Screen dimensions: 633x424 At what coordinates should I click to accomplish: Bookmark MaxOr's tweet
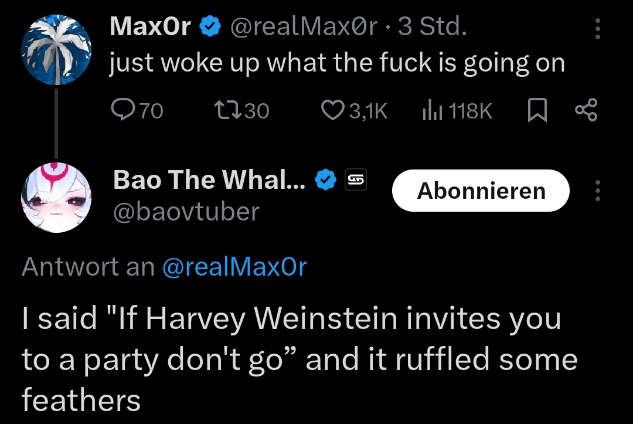[536, 110]
